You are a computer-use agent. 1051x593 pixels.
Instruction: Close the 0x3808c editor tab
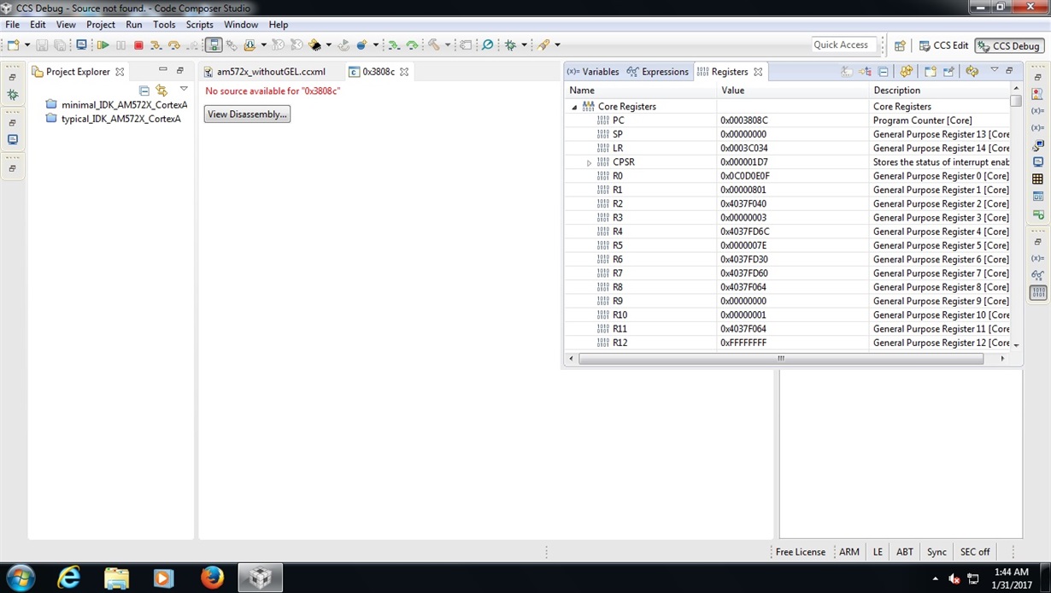point(404,72)
